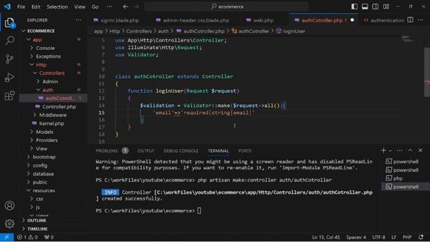Open the Extensions view
430x242 pixels.
pyautogui.click(x=9, y=95)
